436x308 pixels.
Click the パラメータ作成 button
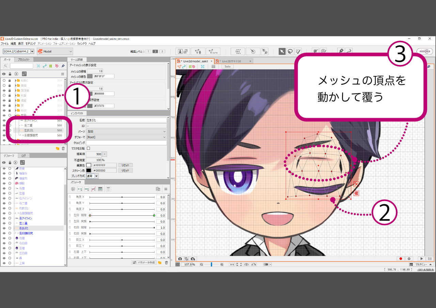(144, 262)
